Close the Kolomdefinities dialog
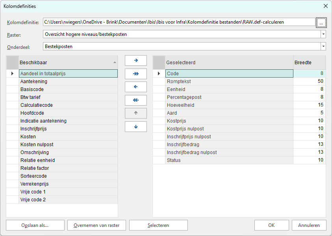Image resolution: width=332 pixels, height=236 pixels. coord(325,6)
